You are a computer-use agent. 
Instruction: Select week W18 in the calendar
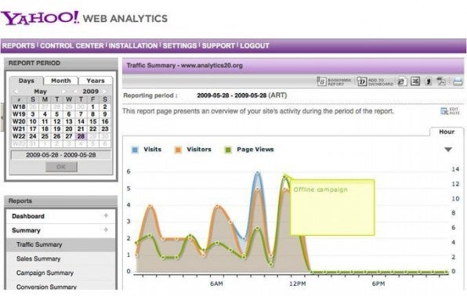19,106
